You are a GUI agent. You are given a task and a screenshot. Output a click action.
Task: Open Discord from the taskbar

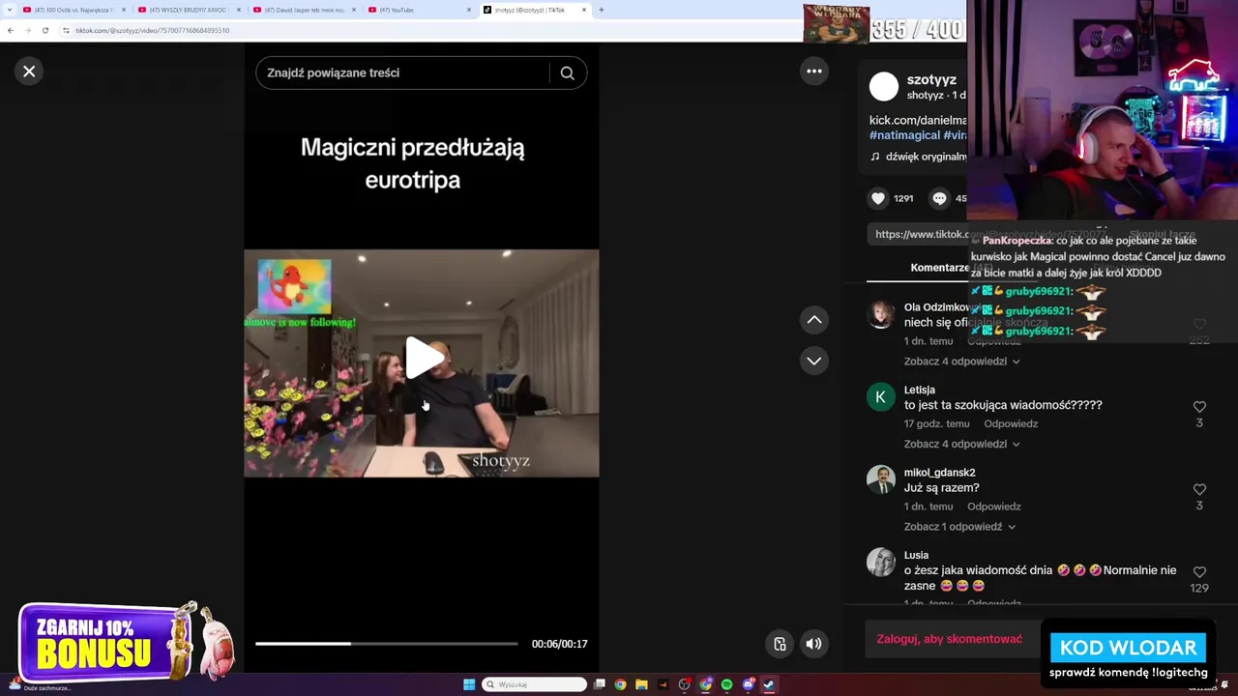[748, 684]
